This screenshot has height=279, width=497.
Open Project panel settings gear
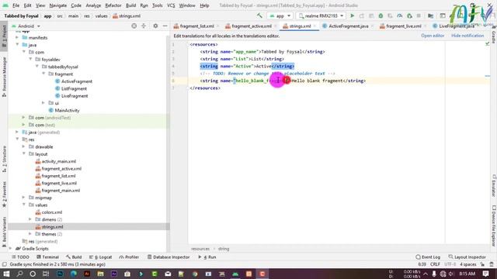tap(155, 26)
